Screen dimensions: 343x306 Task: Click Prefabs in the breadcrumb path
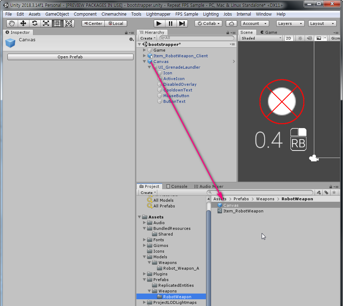[x=241, y=199]
